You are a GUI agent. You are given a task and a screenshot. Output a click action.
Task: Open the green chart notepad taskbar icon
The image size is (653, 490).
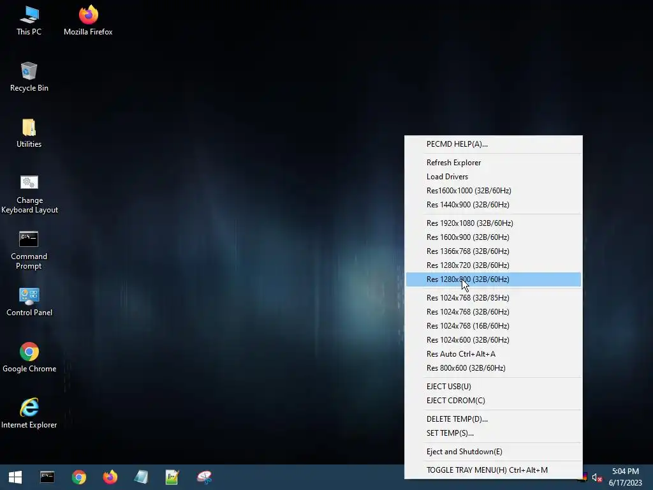[172, 477]
